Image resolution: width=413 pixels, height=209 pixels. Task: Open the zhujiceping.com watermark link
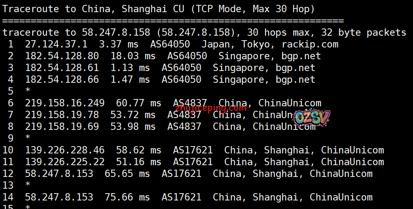coord(211,108)
